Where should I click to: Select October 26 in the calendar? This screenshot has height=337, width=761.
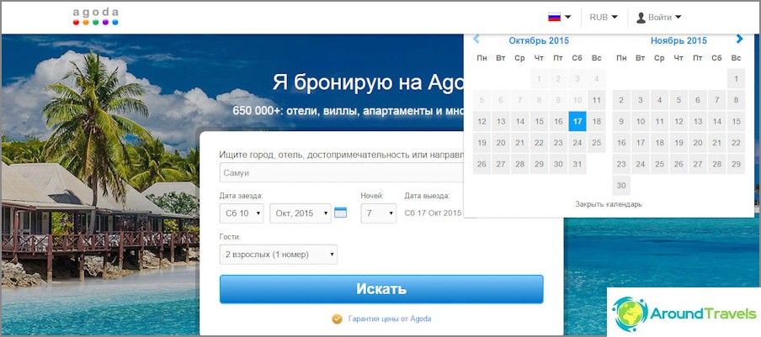tap(482, 164)
